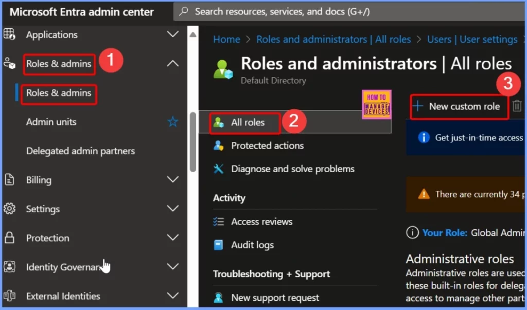Click the 'Troubleshooting + Support' heading
527x310 pixels.
(271, 274)
